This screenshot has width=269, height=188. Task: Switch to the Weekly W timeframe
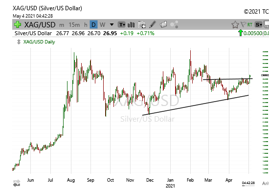click(102, 25)
